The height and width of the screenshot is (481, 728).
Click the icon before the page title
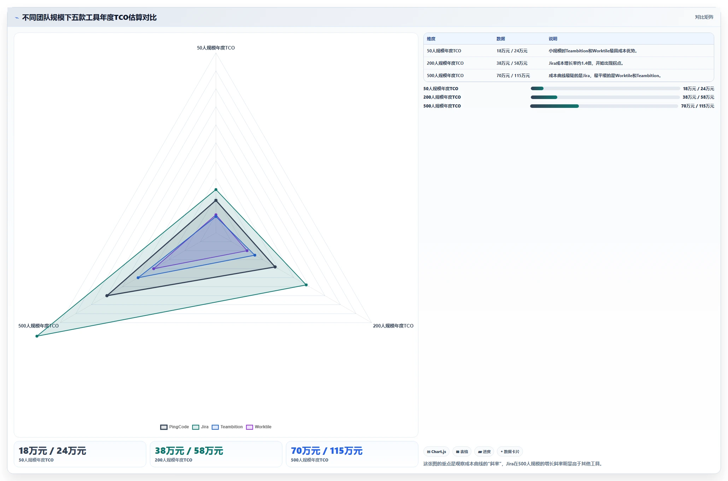17,18
